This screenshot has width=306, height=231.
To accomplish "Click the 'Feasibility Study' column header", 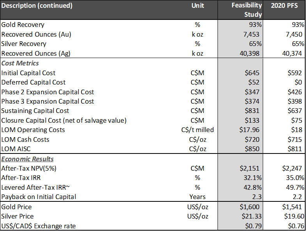I will (246, 10).
